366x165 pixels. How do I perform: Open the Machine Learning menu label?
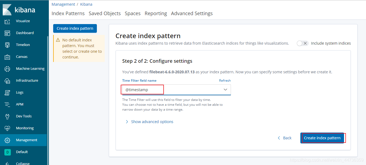[30, 69]
